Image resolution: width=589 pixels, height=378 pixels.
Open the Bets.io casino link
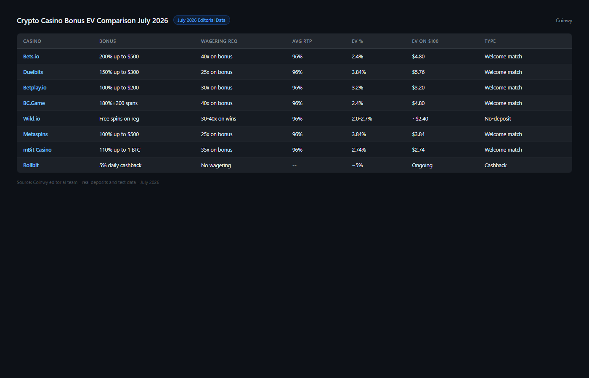[x=31, y=57]
